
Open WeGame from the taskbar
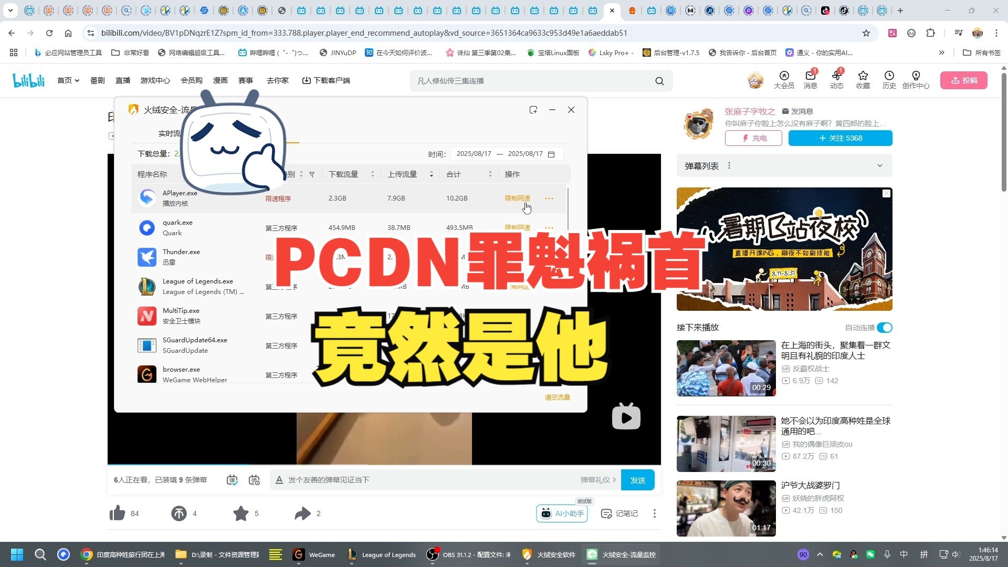click(314, 554)
